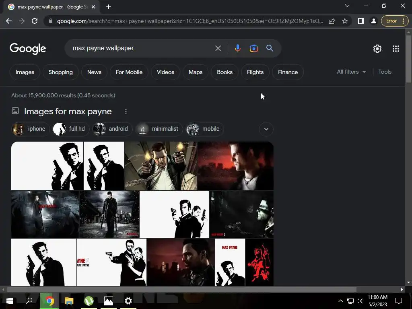
Task: Select the full hd image chip
Action: click(71, 129)
